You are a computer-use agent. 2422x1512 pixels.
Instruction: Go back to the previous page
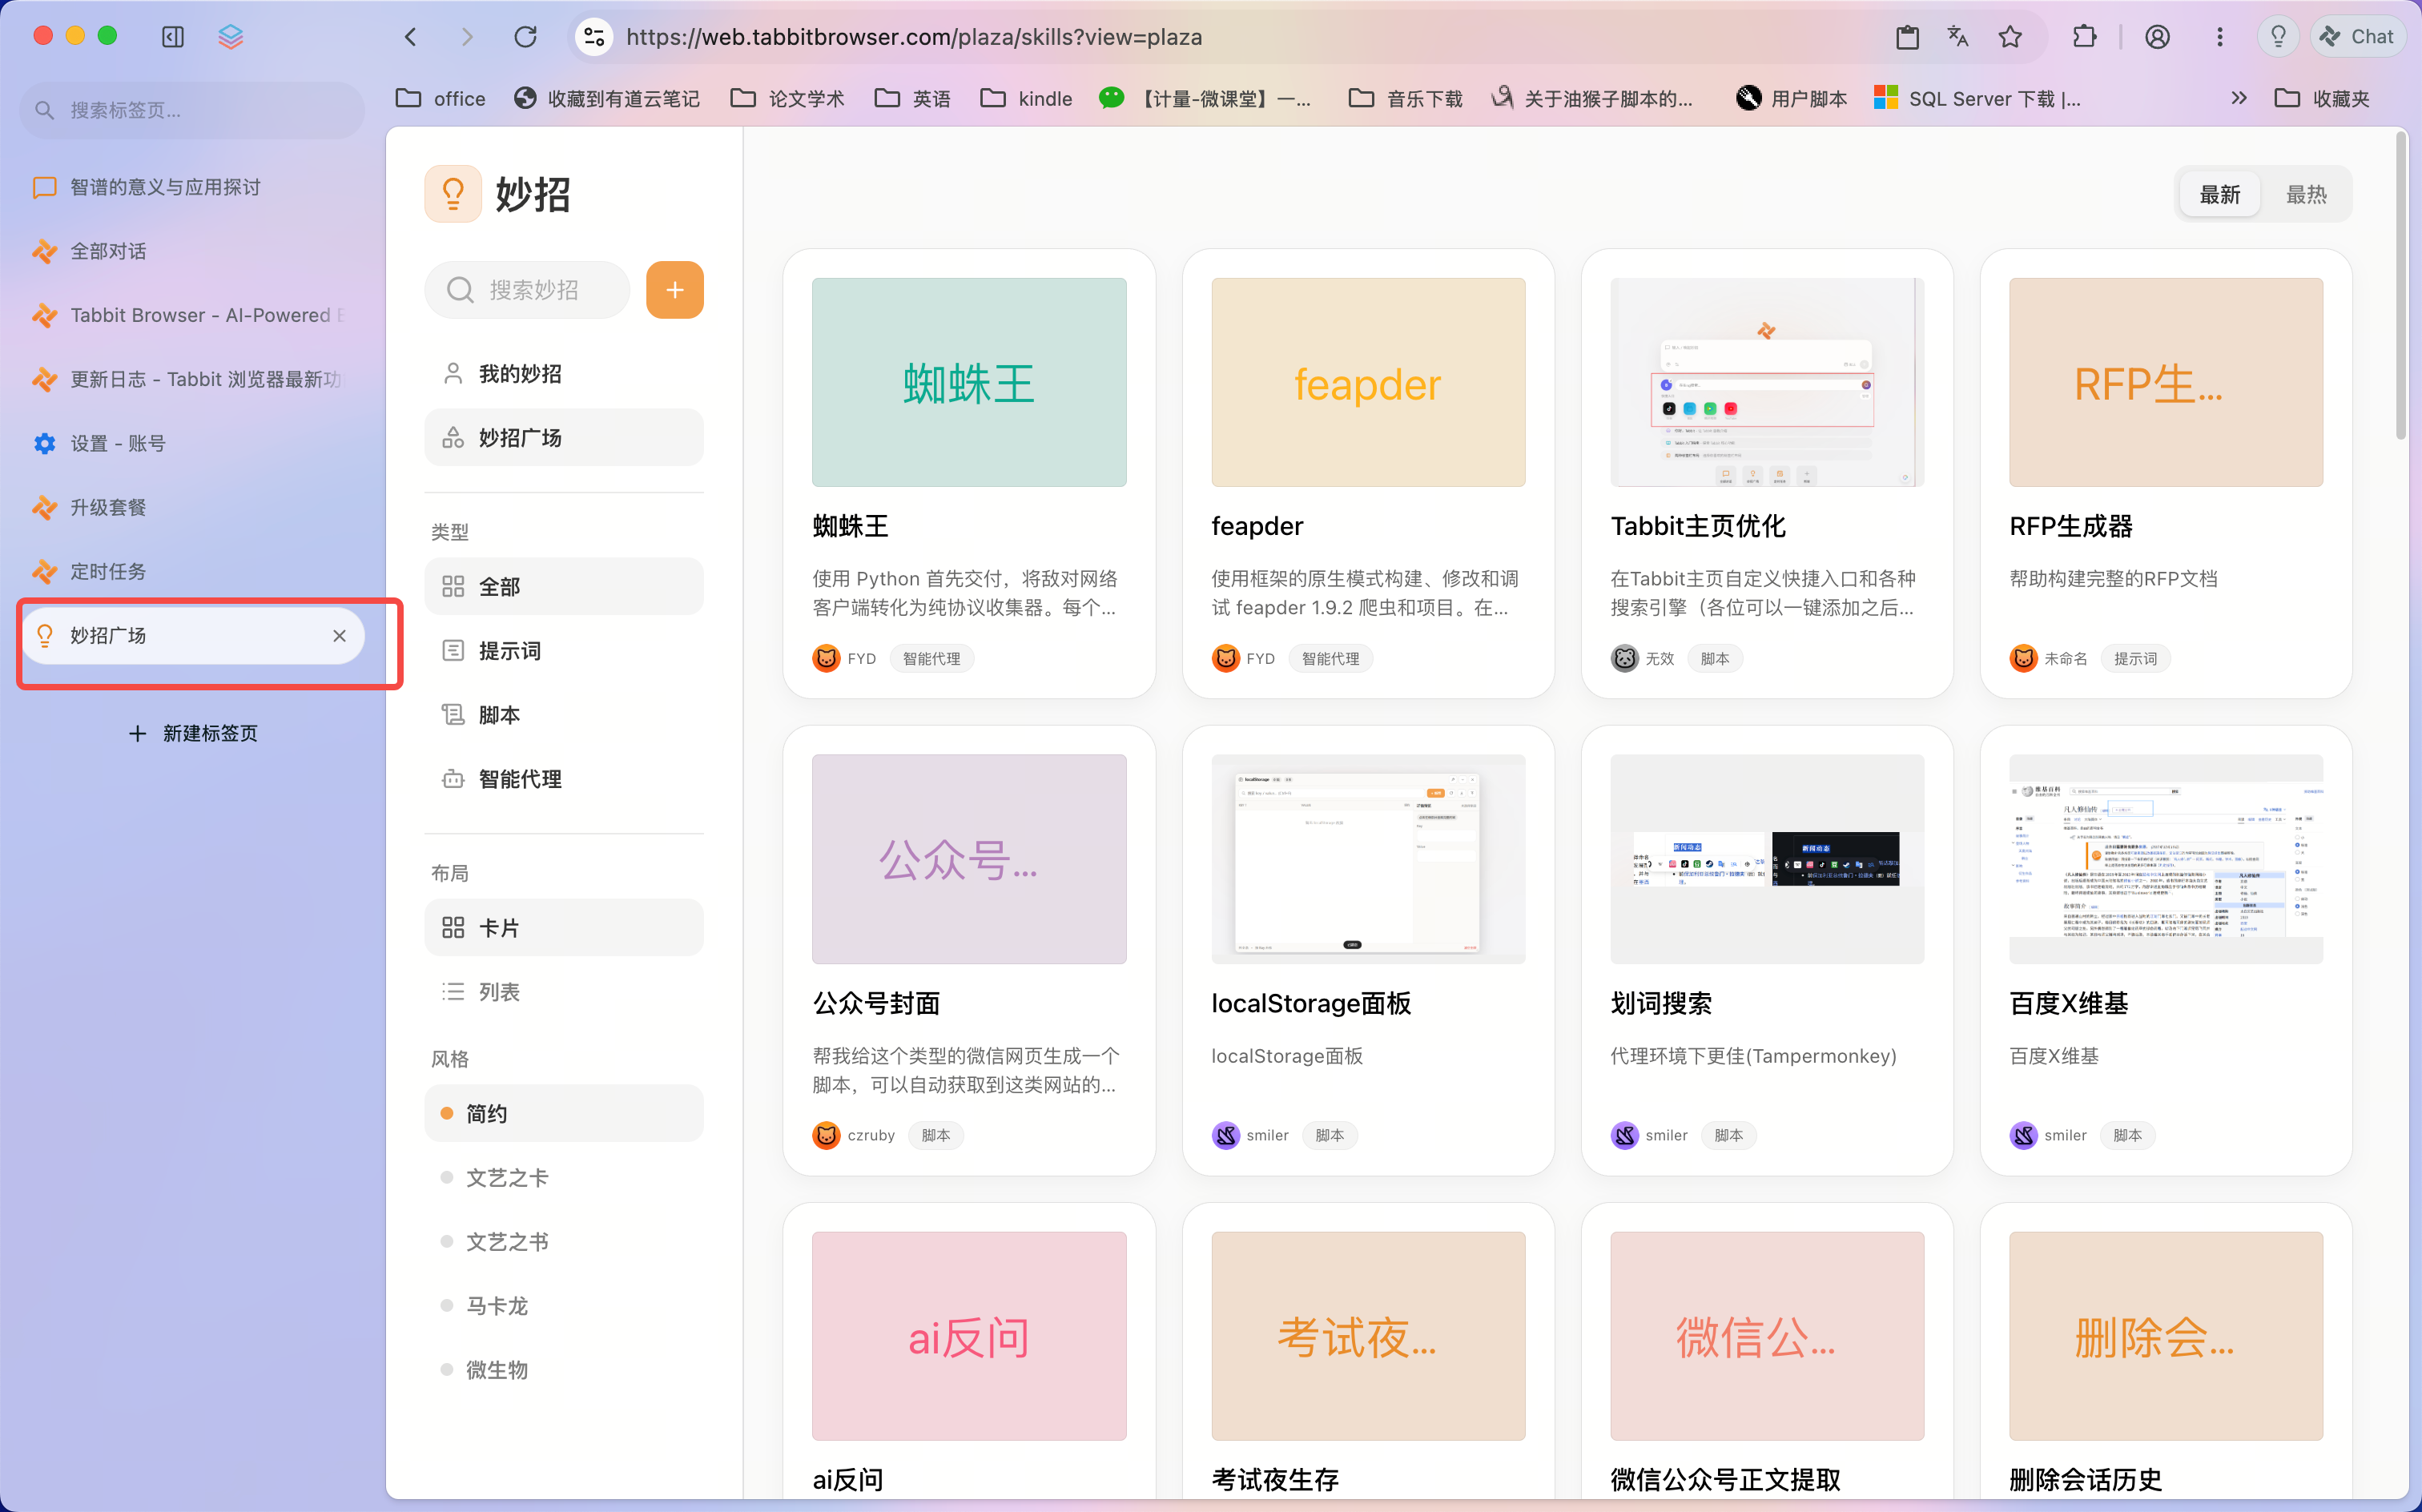pyautogui.click(x=411, y=37)
